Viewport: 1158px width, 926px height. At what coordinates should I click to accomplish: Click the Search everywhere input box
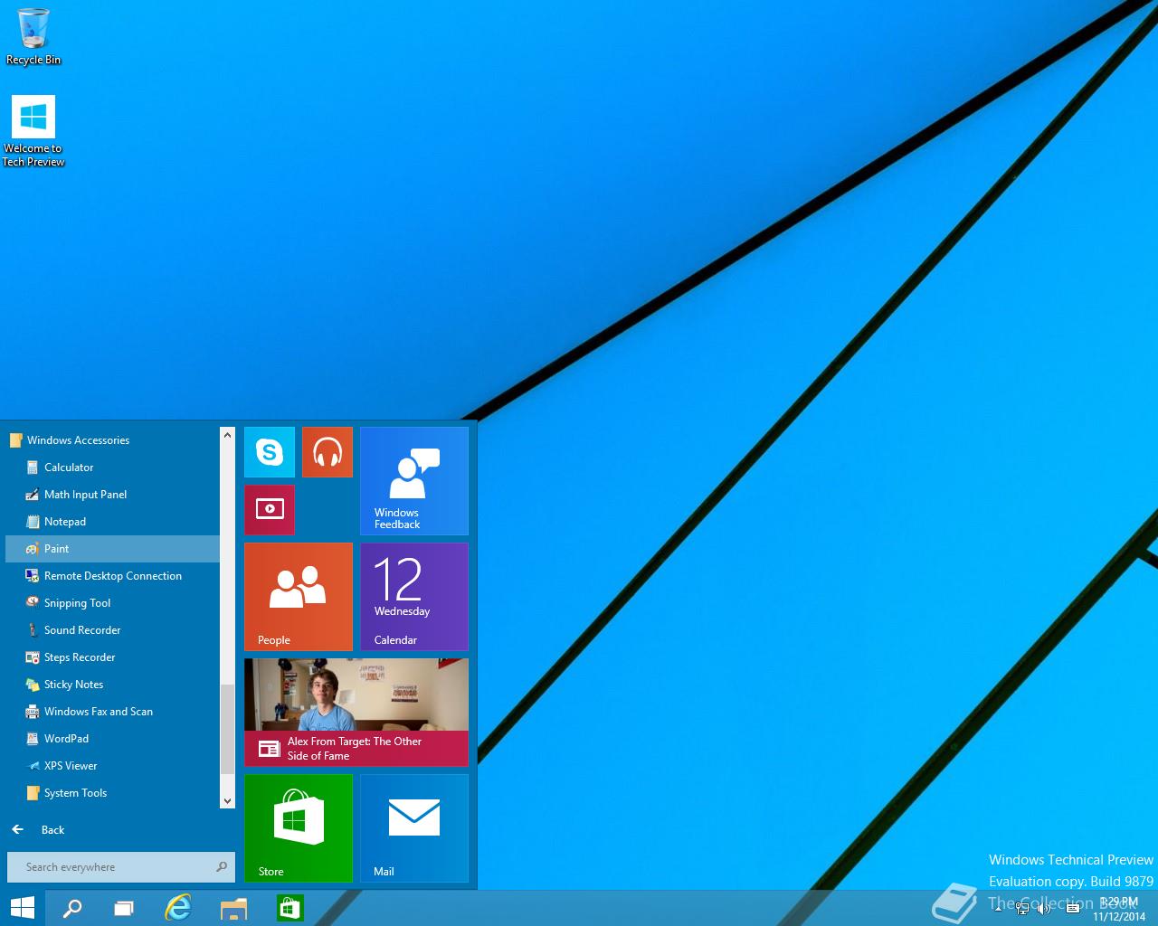[121, 867]
